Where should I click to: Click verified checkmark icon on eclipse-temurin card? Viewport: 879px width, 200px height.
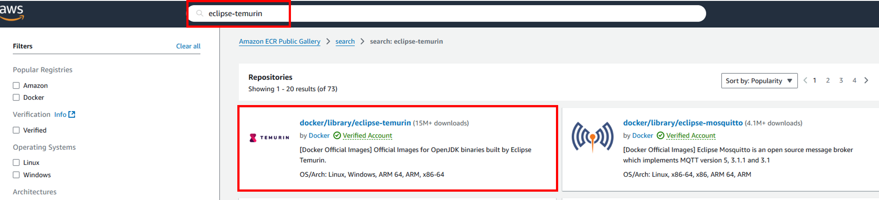coord(337,135)
